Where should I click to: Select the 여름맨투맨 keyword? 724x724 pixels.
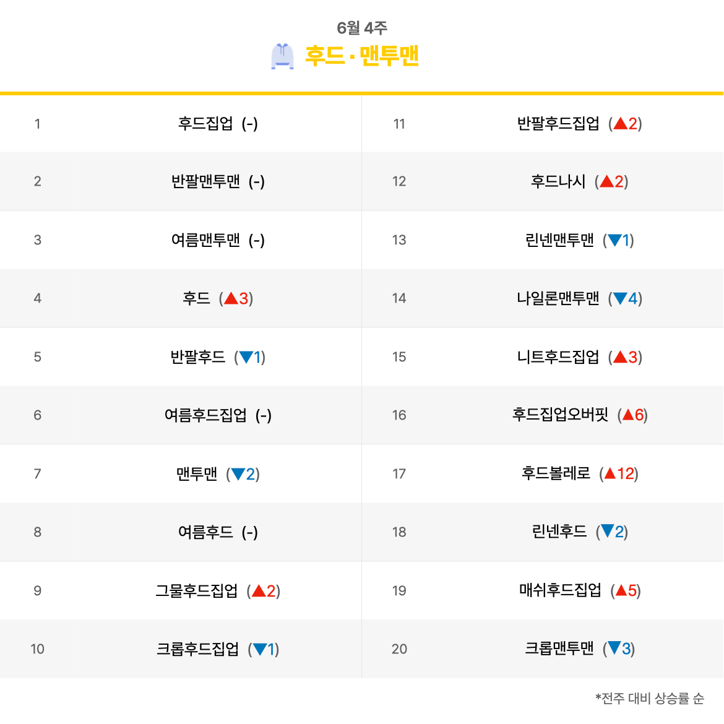(205, 239)
